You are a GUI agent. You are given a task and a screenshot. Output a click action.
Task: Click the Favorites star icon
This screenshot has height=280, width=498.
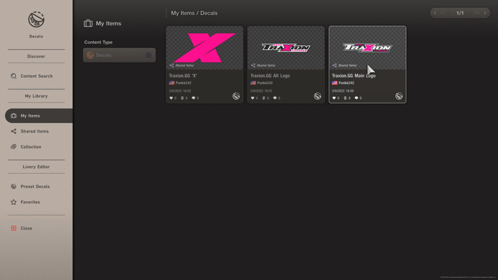coord(13,202)
